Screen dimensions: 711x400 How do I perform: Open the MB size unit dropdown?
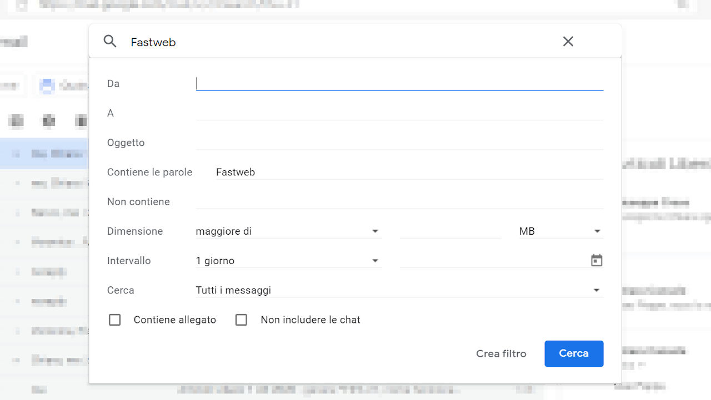(x=561, y=231)
